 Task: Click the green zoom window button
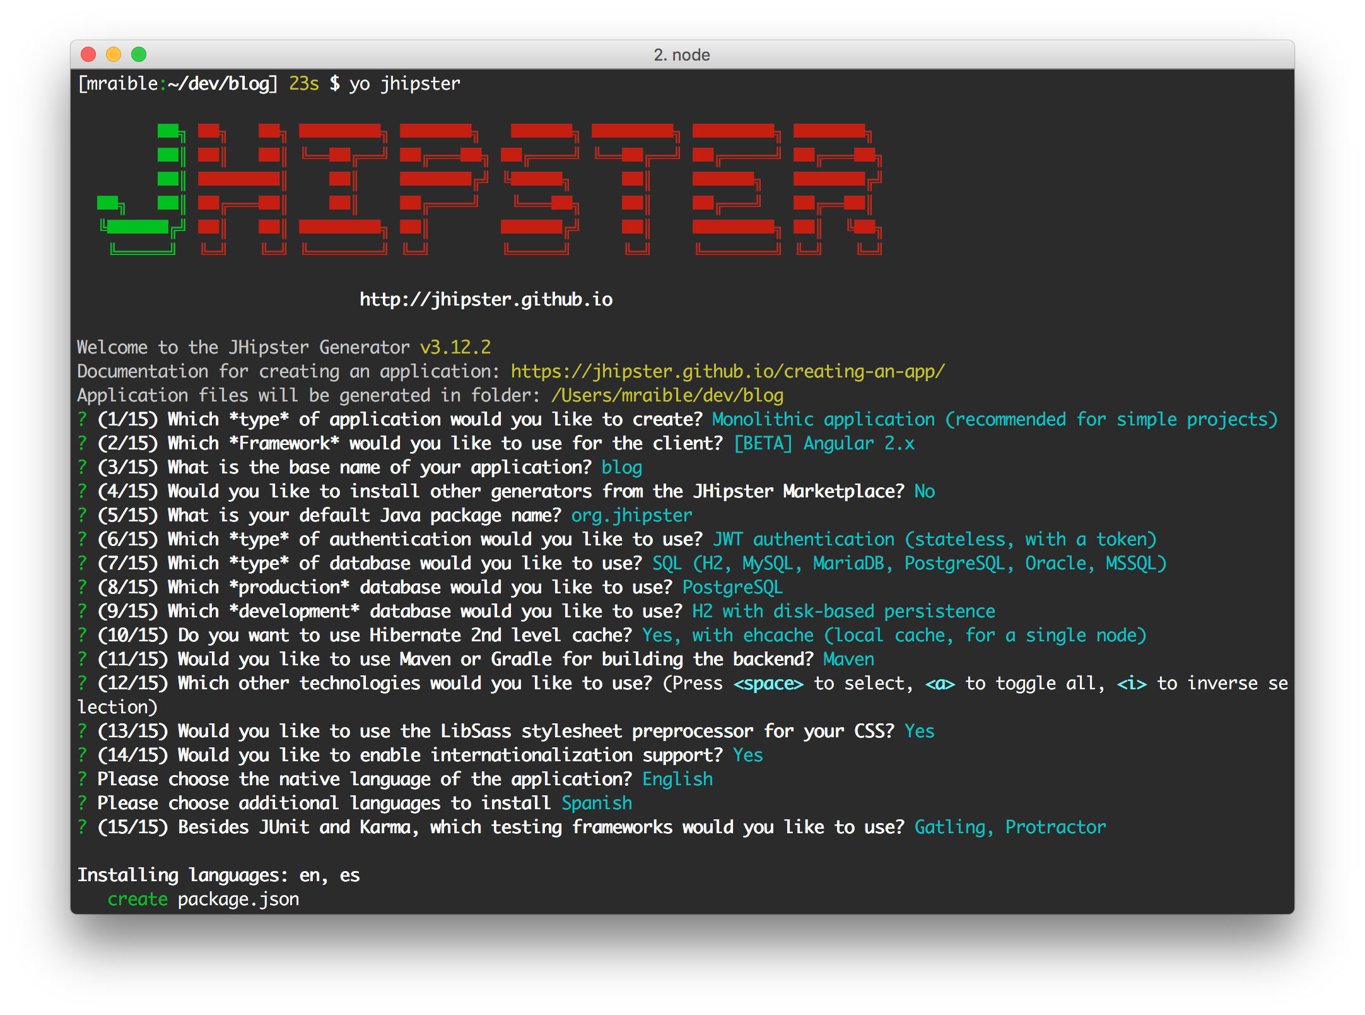[x=139, y=55]
